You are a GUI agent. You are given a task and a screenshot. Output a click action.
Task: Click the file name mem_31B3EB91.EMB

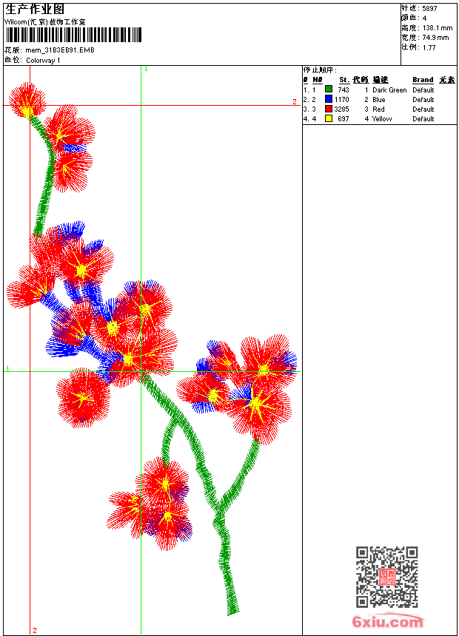tap(60, 50)
